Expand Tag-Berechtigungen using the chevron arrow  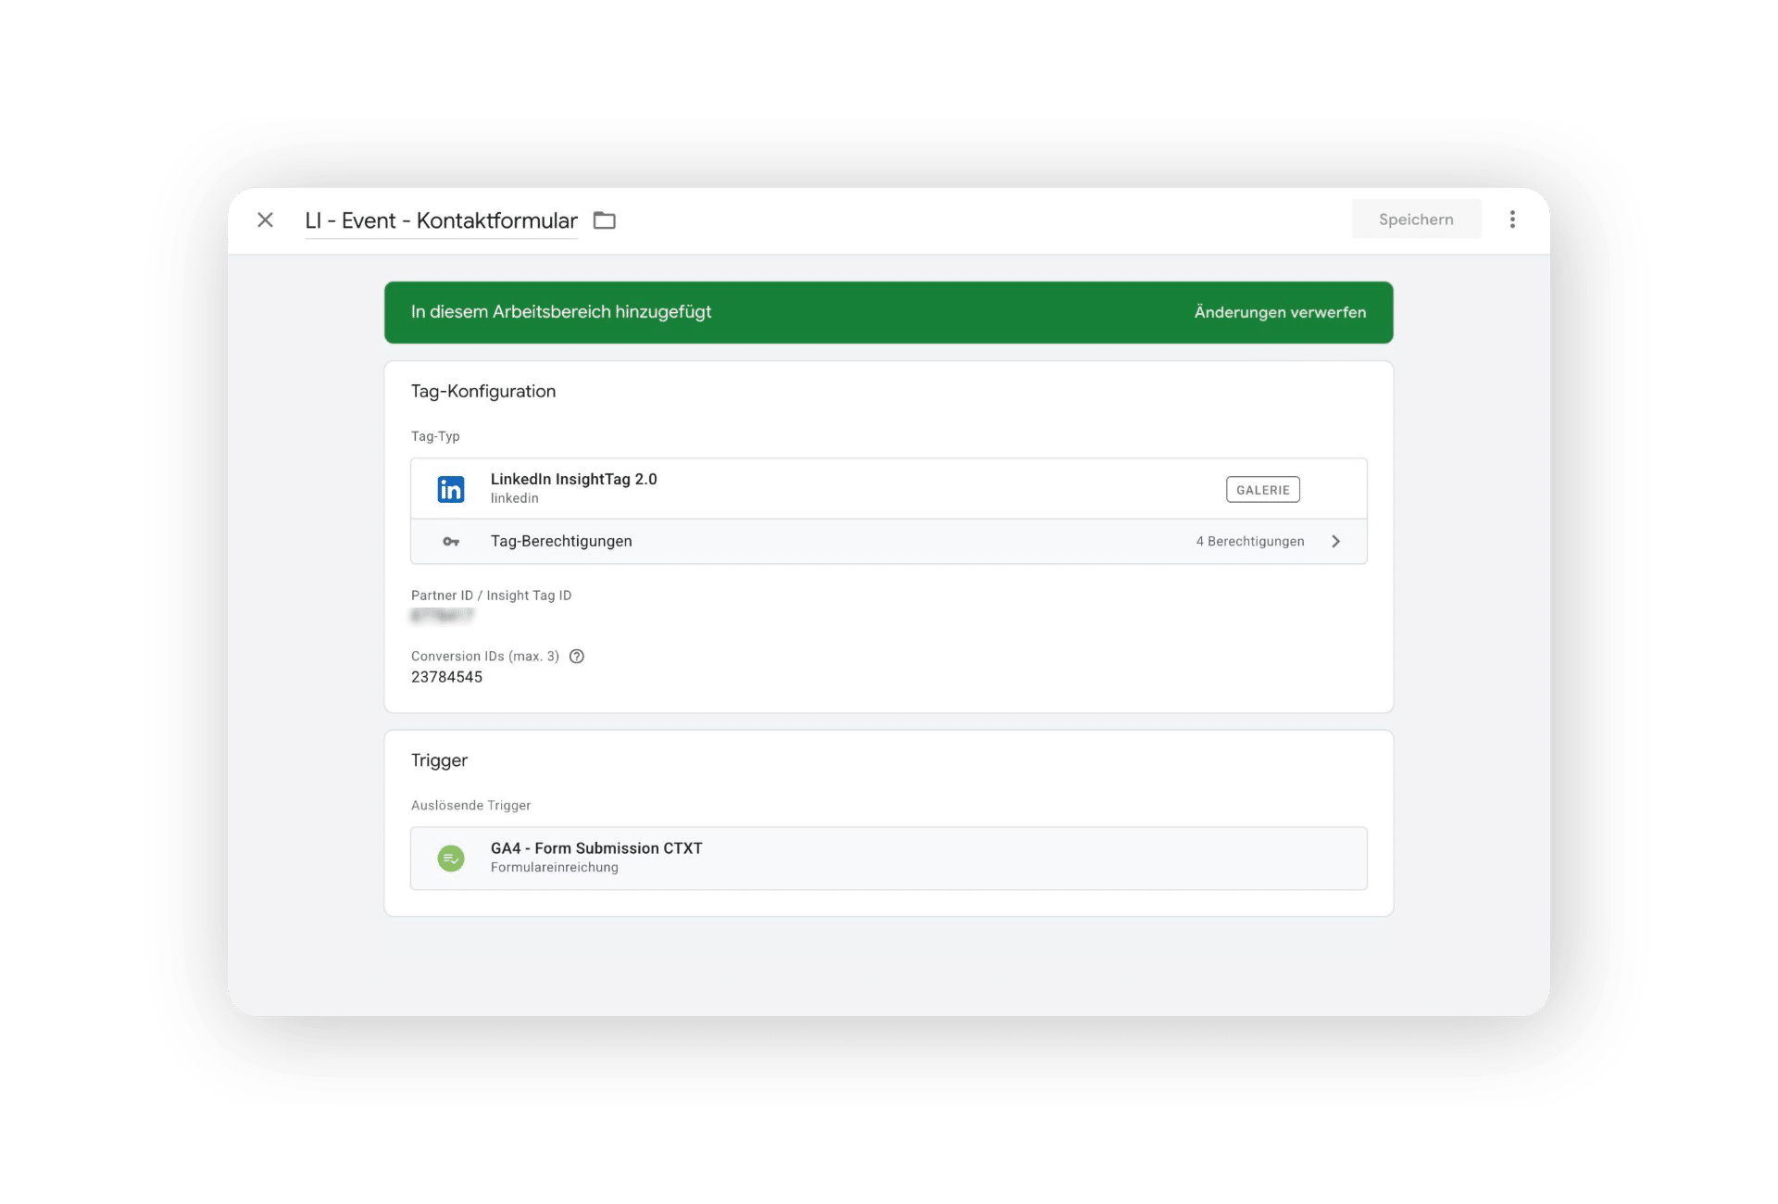click(x=1335, y=542)
